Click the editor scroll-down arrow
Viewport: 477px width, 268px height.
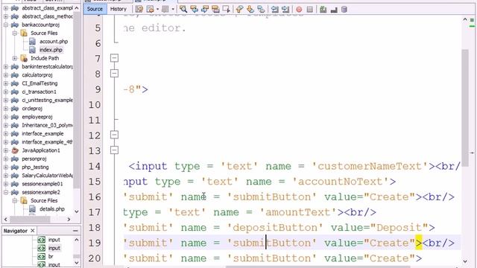point(465,261)
